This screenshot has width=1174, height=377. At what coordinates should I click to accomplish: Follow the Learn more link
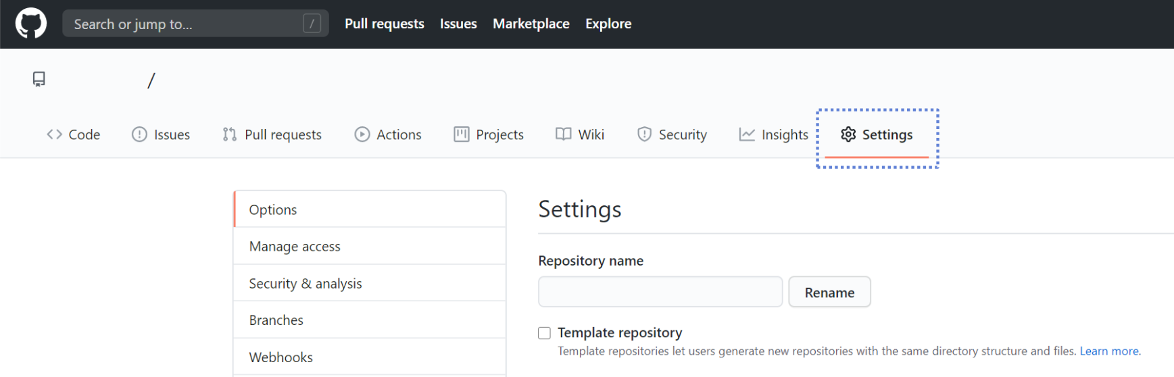(1109, 351)
